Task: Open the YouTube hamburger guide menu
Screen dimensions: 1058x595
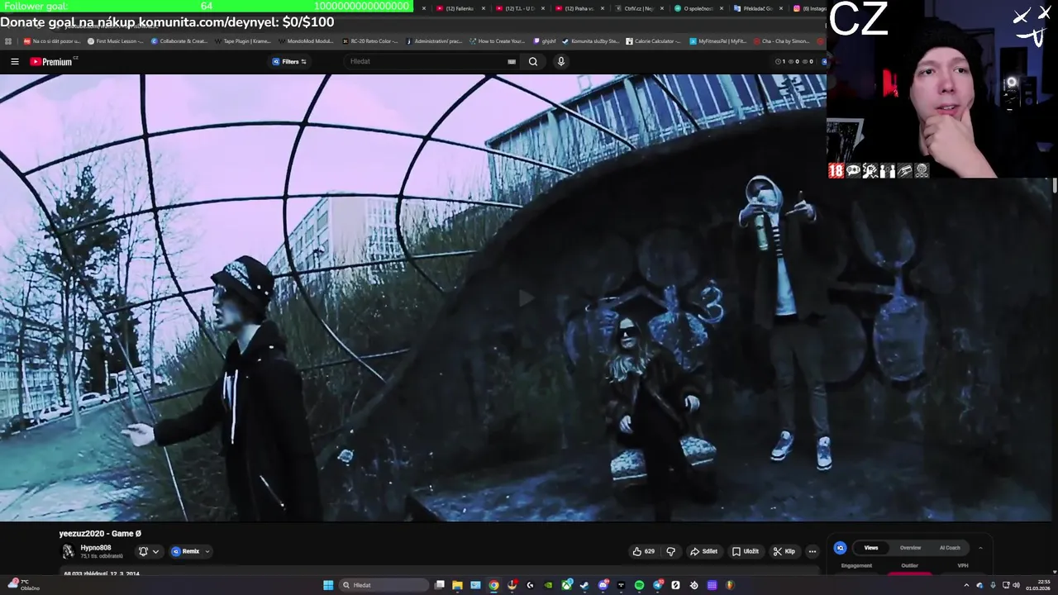Action: 14,61
